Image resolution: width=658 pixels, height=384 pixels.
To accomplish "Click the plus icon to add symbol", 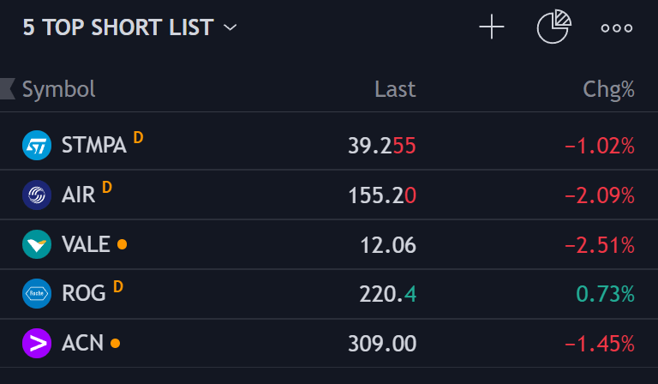I will click(x=492, y=27).
